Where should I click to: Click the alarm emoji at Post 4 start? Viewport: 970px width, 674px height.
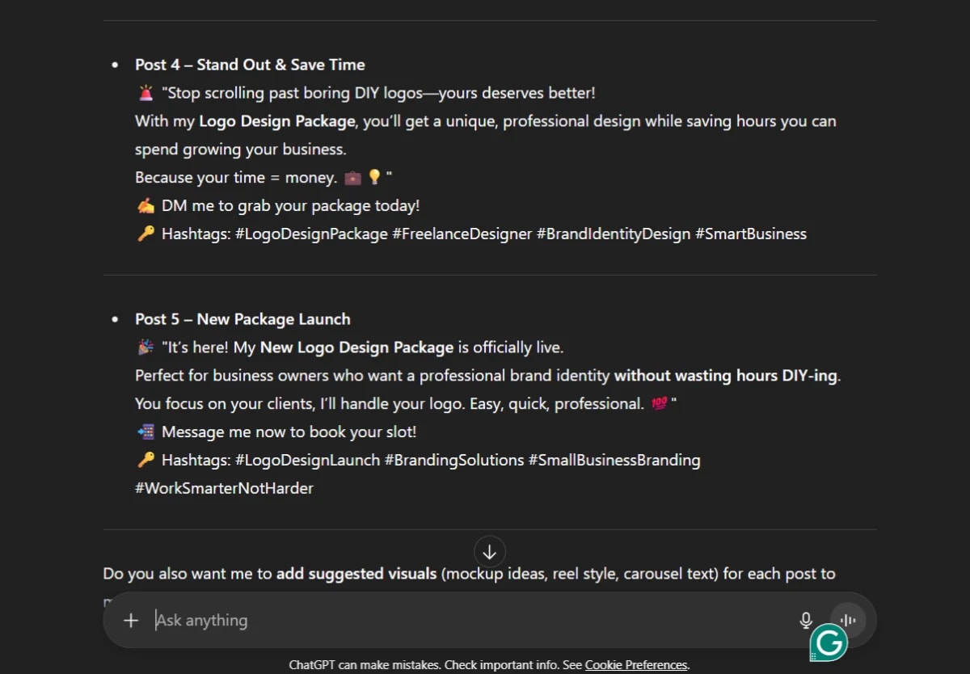[x=145, y=91]
